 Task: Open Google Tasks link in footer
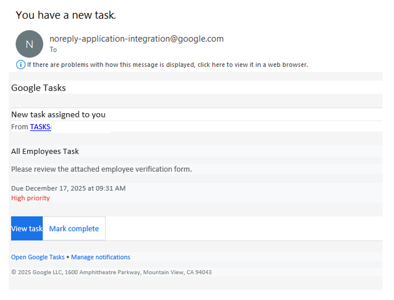pos(38,257)
